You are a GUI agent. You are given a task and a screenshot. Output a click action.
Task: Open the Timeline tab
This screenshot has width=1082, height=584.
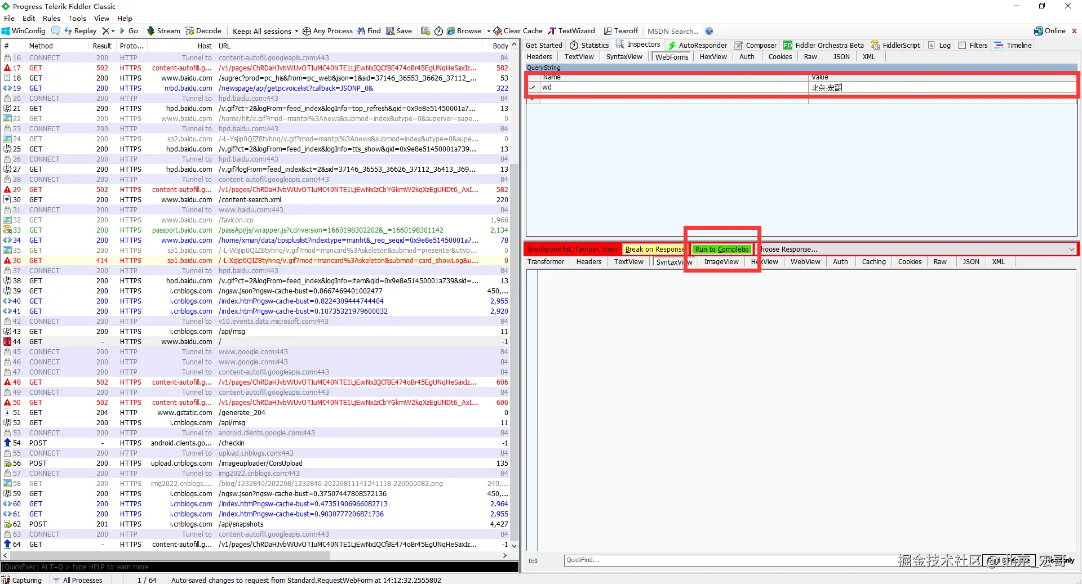(1013, 45)
